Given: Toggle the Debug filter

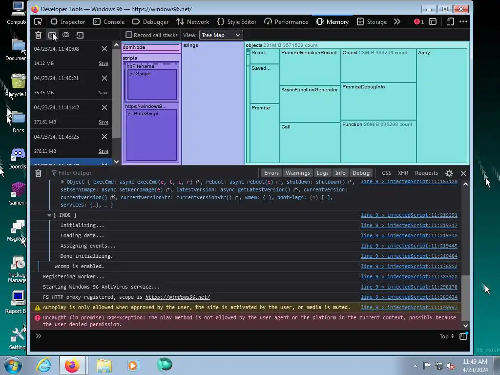Looking at the screenshot, I should pyautogui.click(x=361, y=173).
